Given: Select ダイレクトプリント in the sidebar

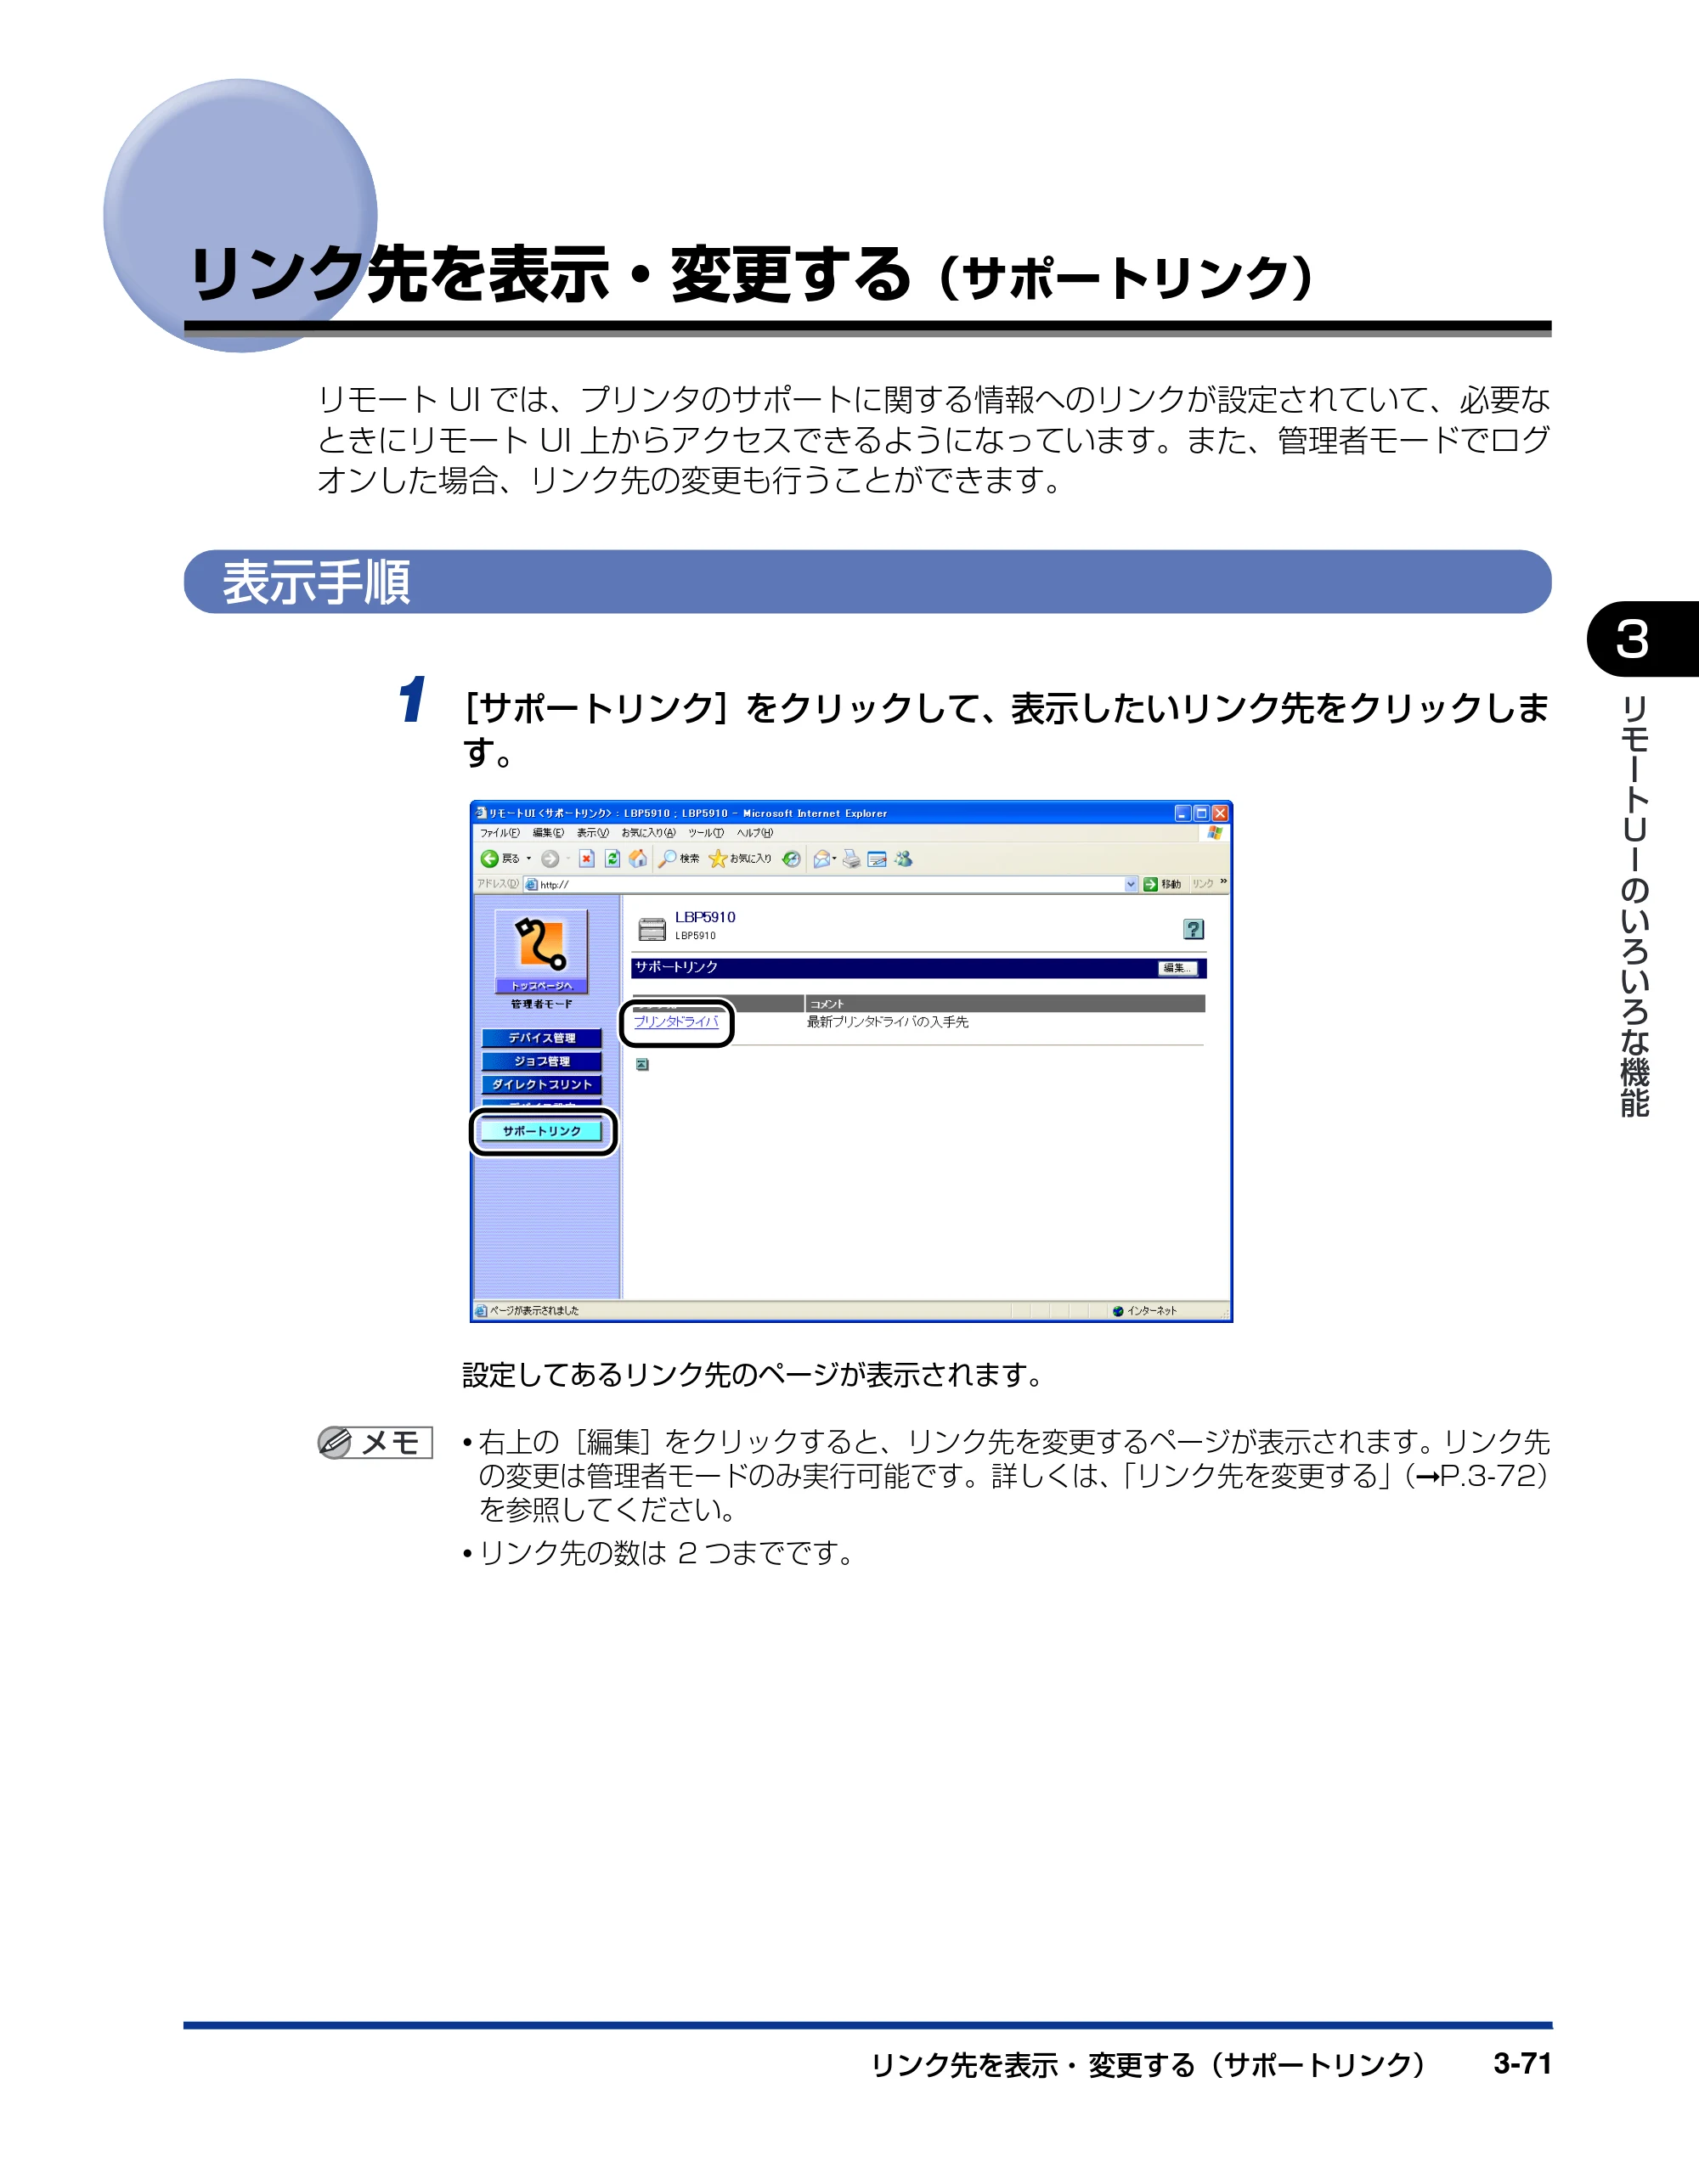Looking at the screenshot, I should tap(541, 1084).
